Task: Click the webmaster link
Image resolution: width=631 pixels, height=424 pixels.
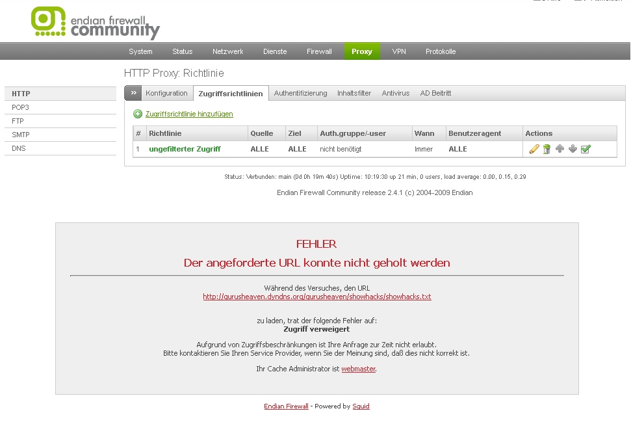Action: point(358,369)
